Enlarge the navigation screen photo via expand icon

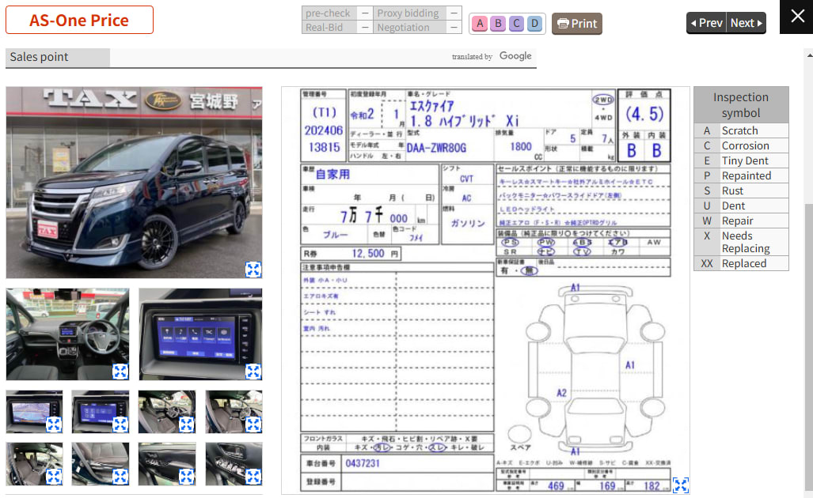click(253, 372)
